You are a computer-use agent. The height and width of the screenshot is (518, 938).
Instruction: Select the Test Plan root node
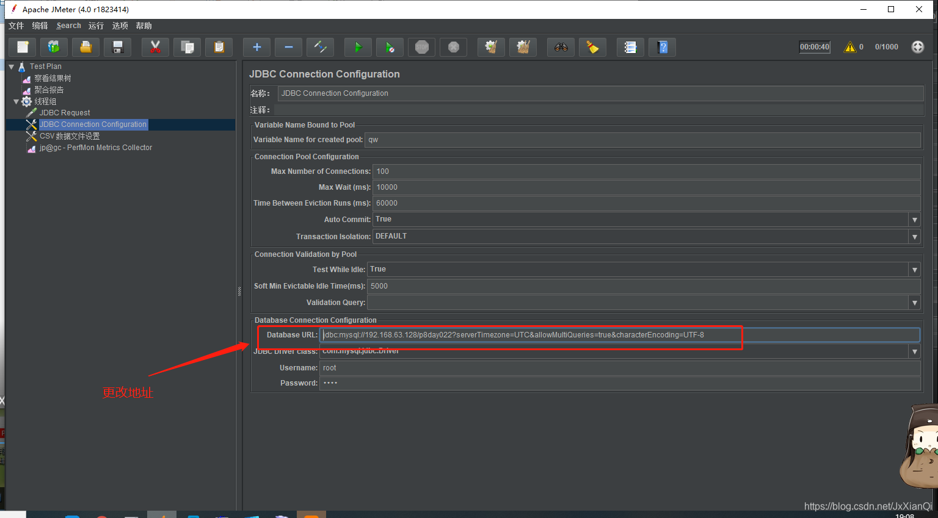[46, 67]
